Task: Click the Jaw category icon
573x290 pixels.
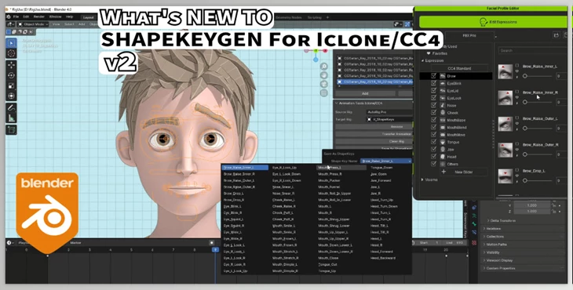Action: 442,149
